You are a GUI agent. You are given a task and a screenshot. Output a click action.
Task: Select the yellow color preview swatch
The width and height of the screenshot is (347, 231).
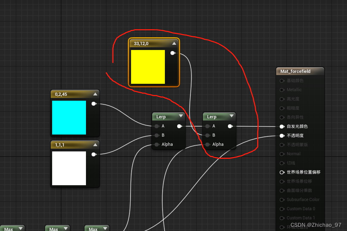[x=148, y=67]
